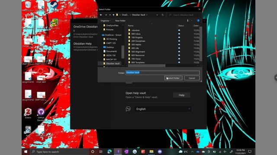Image resolution: width=277 pixels, height=155 pixels.
Task: Open the Organize menu
Action: pyautogui.click(x=106, y=21)
